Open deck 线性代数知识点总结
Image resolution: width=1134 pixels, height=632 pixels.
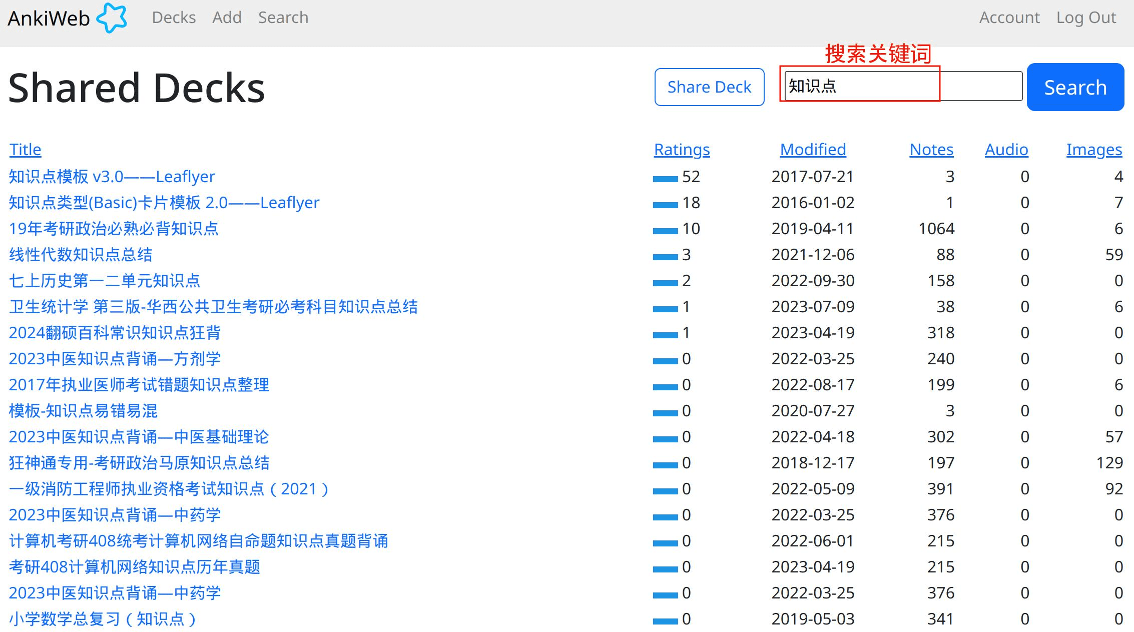(81, 255)
